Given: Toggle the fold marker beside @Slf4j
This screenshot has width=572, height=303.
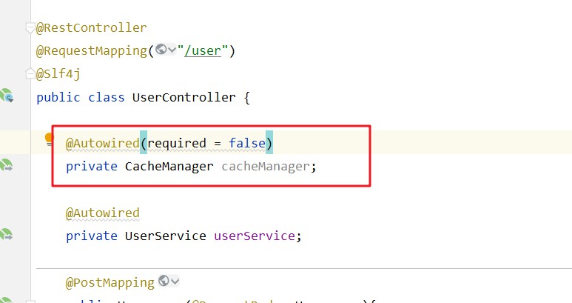Looking at the screenshot, I should (30, 74).
